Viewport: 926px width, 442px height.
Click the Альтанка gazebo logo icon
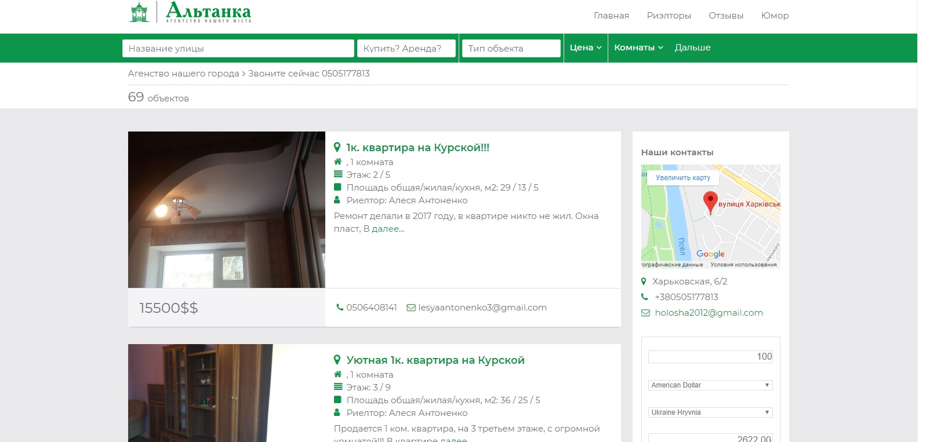139,12
